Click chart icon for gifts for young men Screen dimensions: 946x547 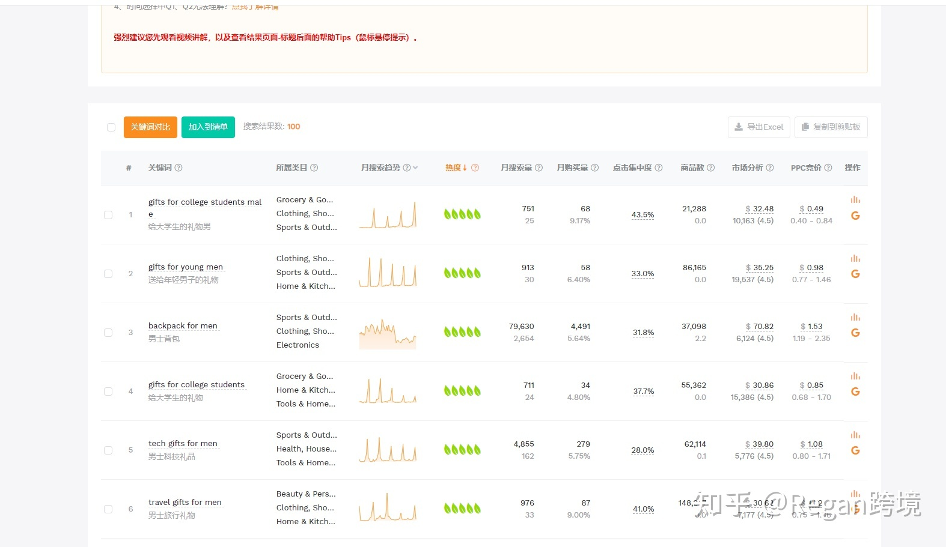pos(855,259)
